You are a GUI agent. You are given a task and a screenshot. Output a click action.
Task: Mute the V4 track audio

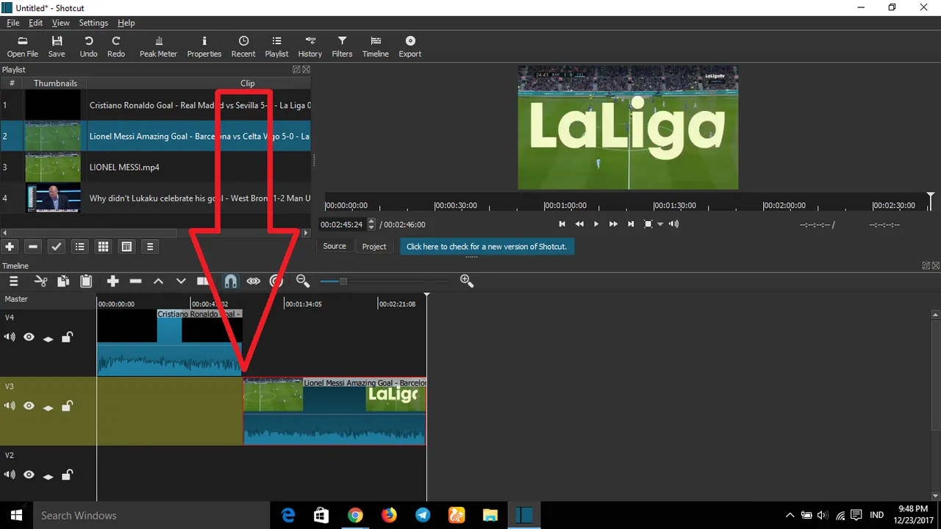[x=10, y=337]
